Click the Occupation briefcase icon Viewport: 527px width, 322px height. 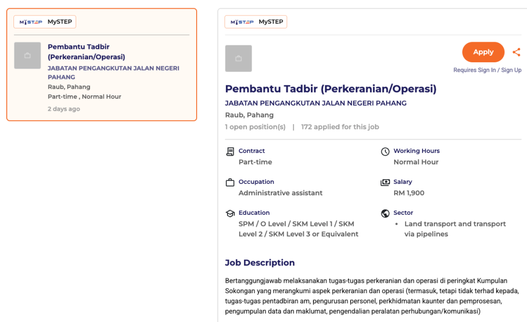point(230,182)
